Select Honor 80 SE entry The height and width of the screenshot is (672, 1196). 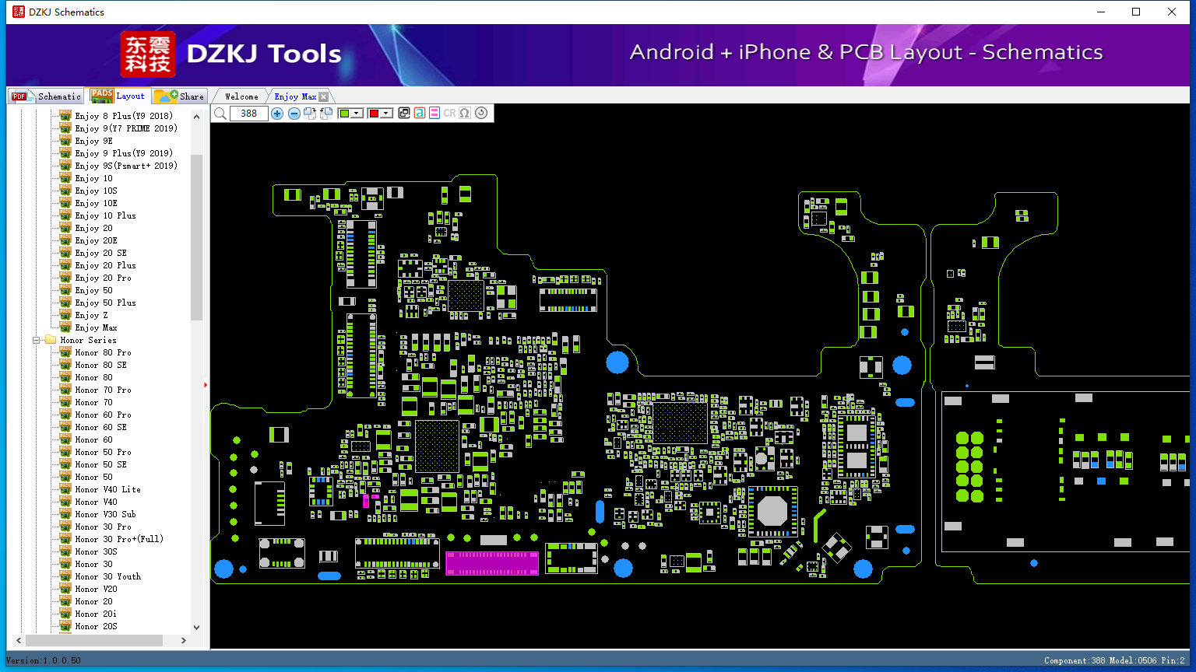(x=100, y=365)
